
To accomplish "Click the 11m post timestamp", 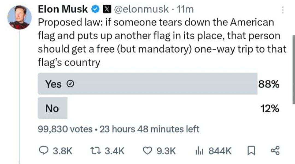I will click(185, 9).
